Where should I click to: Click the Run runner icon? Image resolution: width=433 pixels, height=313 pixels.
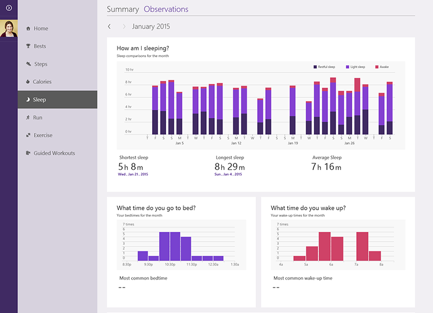click(28, 118)
